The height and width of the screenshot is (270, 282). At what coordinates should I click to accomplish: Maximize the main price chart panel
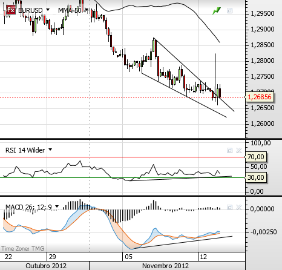(x=229, y=10)
